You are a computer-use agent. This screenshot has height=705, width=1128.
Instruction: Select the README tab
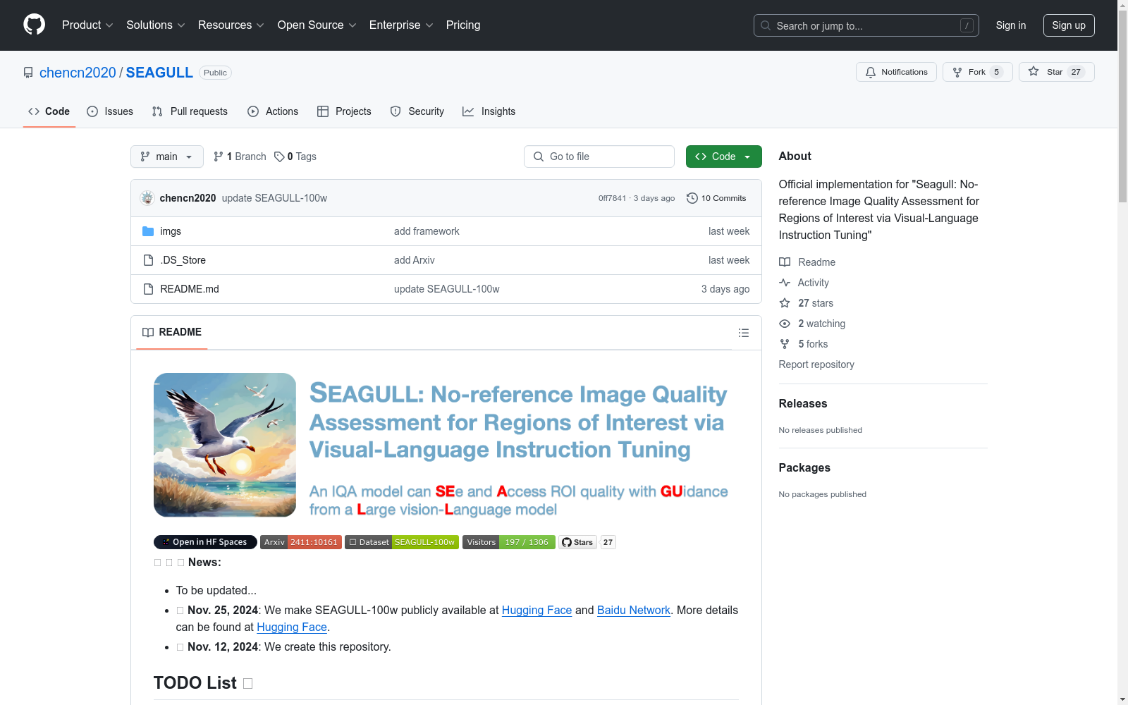(172, 332)
